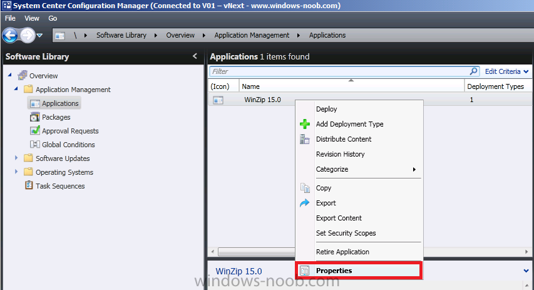This screenshot has width=534, height=290.
Task: Open the Edit Criteria dropdown
Action: point(506,71)
